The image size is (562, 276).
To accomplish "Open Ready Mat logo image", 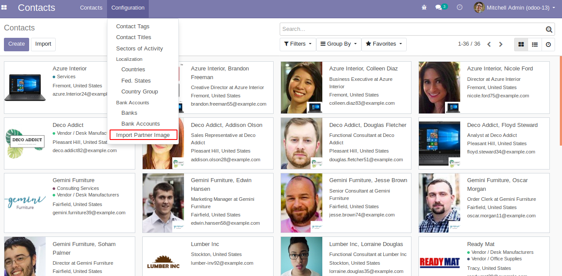I will click(x=439, y=262).
